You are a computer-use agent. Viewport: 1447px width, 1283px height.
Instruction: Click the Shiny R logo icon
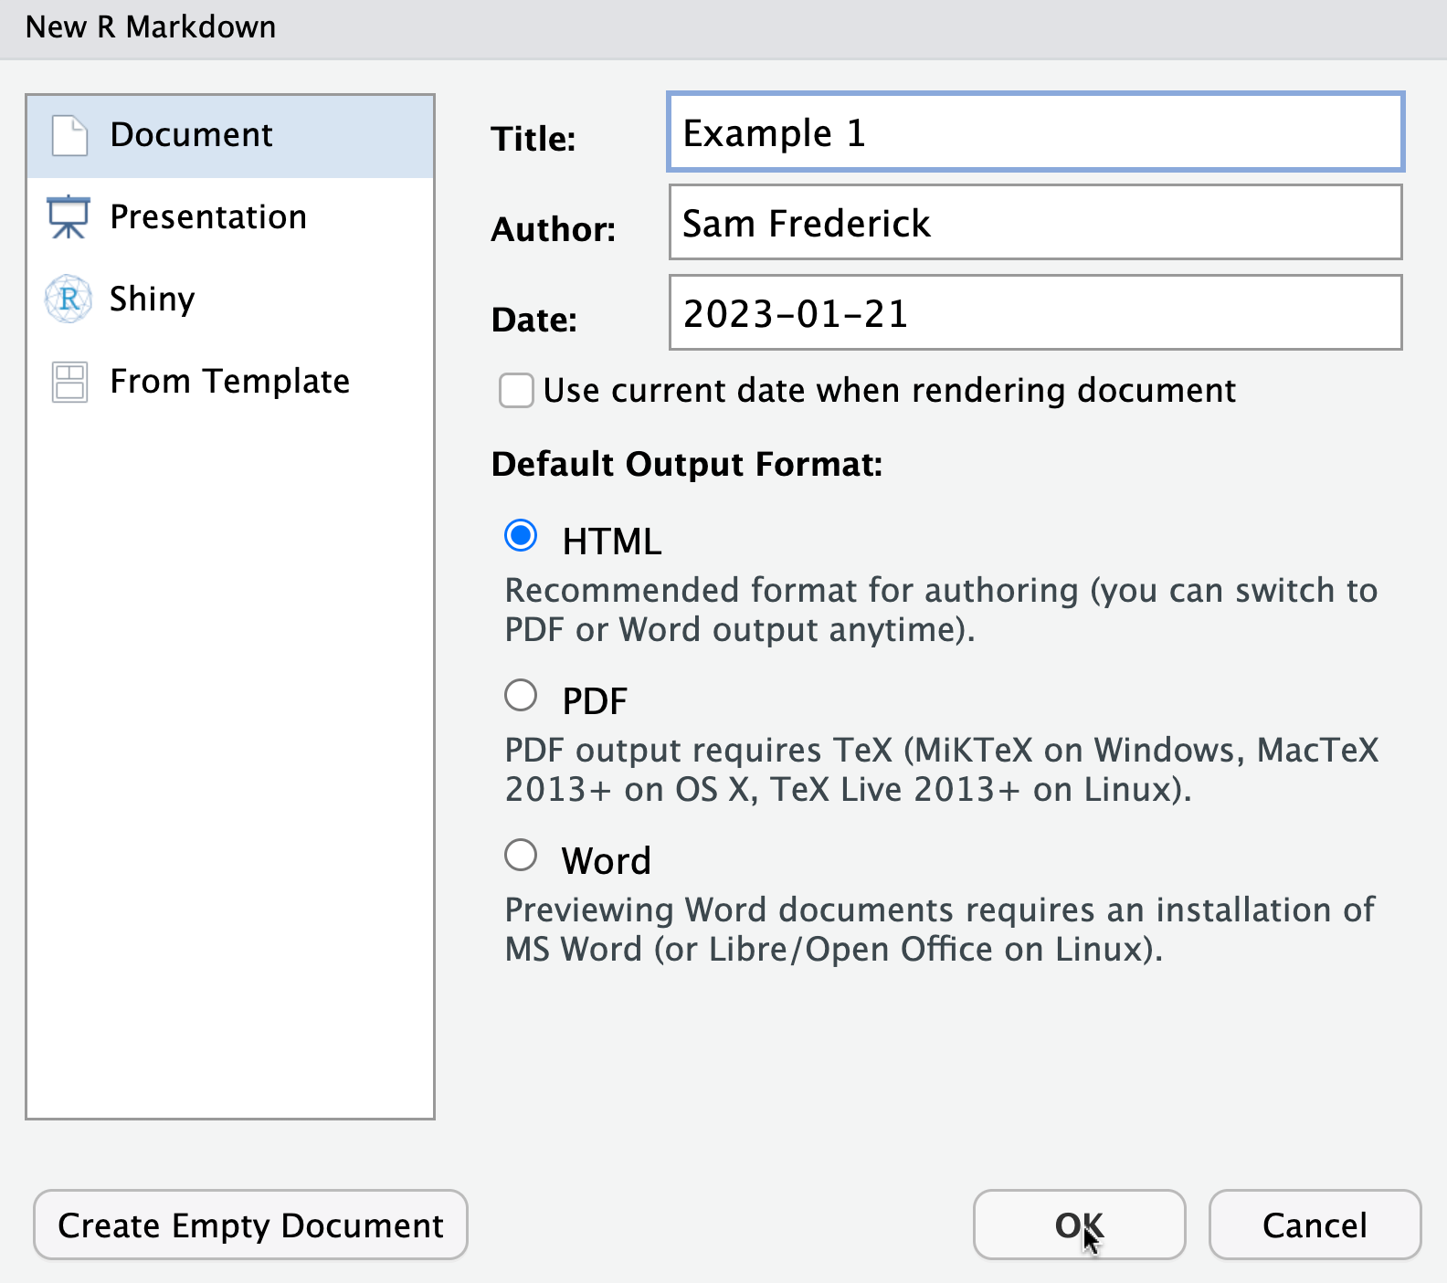[x=69, y=299]
